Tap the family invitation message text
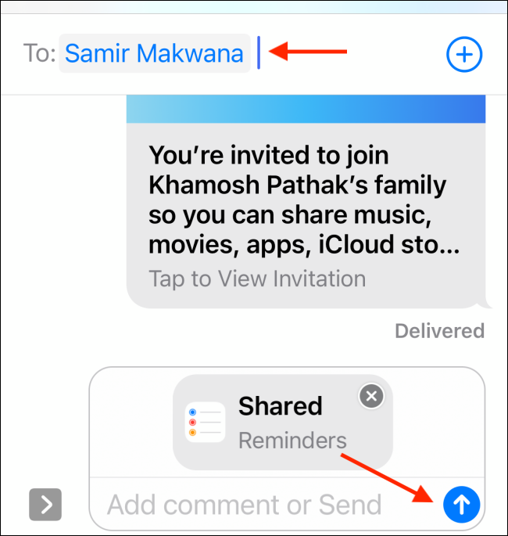 (304, 200)
